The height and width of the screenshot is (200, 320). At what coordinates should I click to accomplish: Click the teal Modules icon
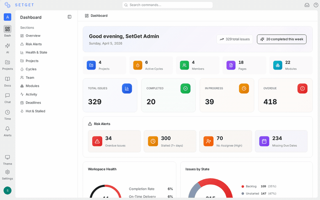point(278,65)
